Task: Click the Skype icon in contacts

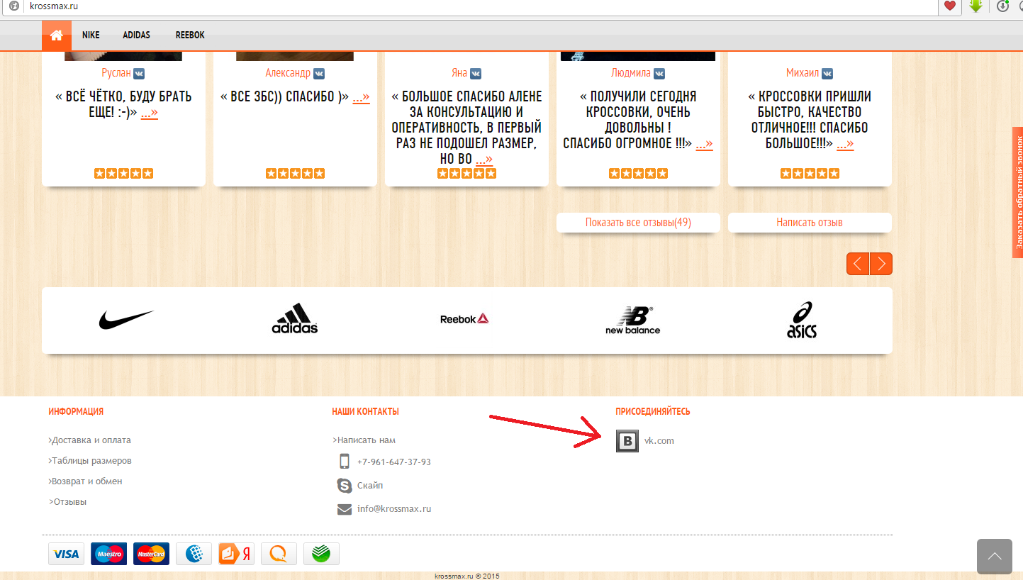Action: 345,486
